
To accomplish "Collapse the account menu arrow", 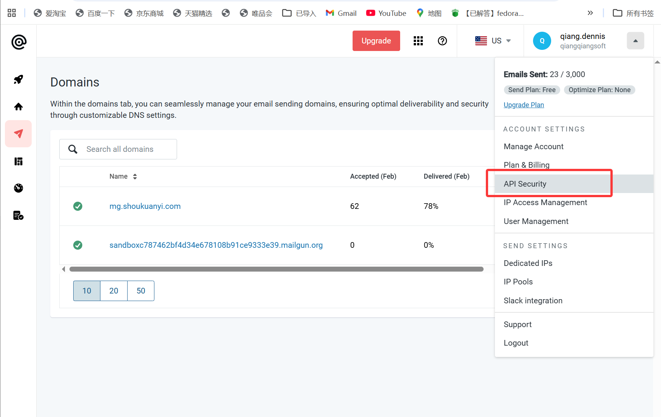I will tap(635, 41).
